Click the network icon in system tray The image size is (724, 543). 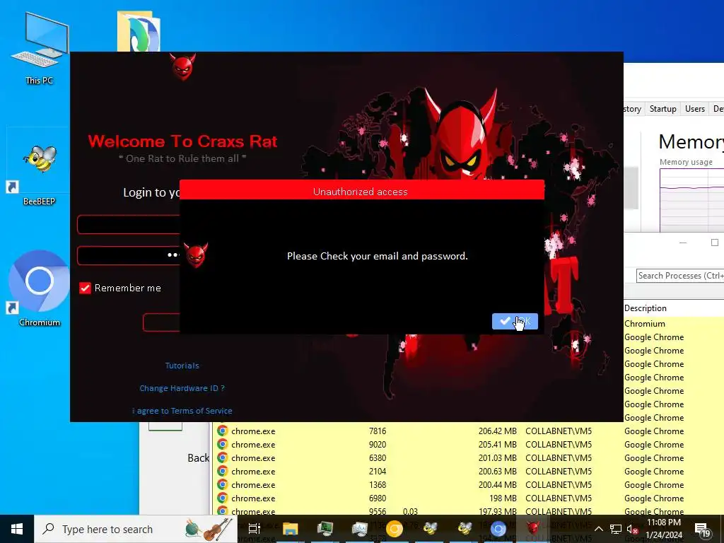(616, 529)
